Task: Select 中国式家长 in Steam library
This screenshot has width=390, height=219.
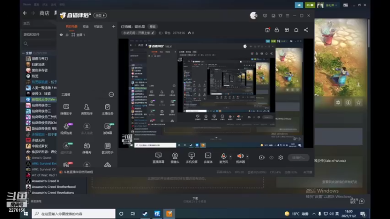Action: [39, 146]
